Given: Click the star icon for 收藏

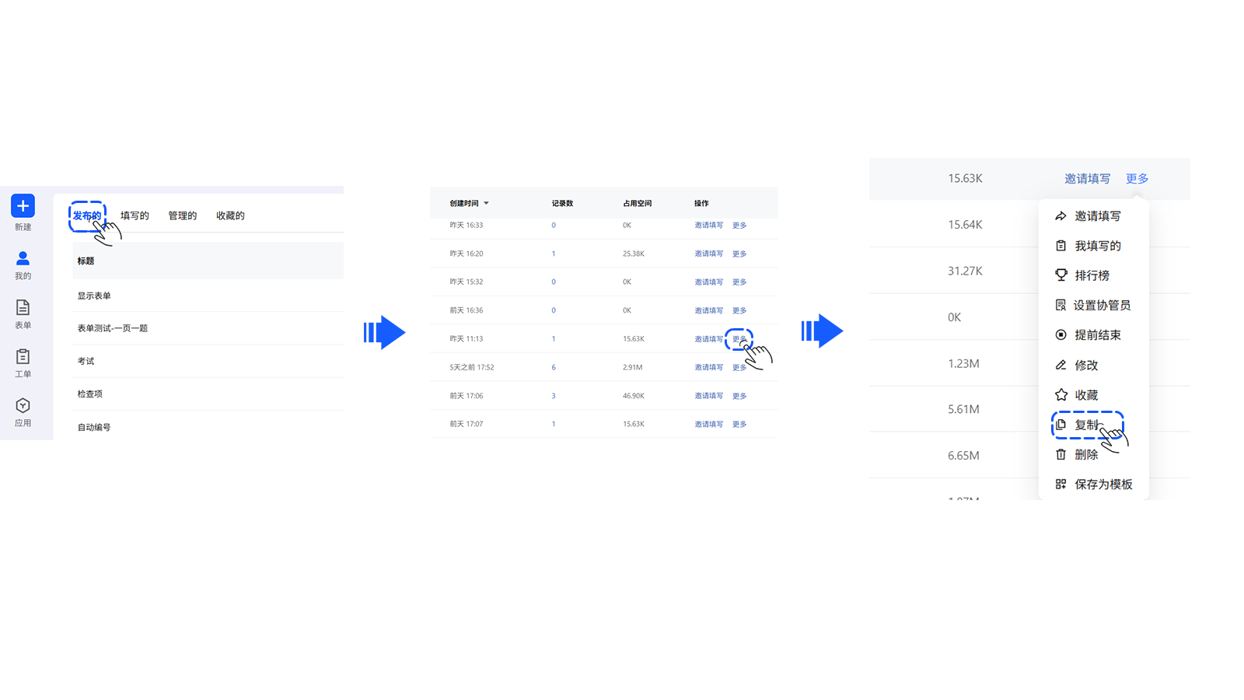Looking at the screenshot, I should point(1061,395).
